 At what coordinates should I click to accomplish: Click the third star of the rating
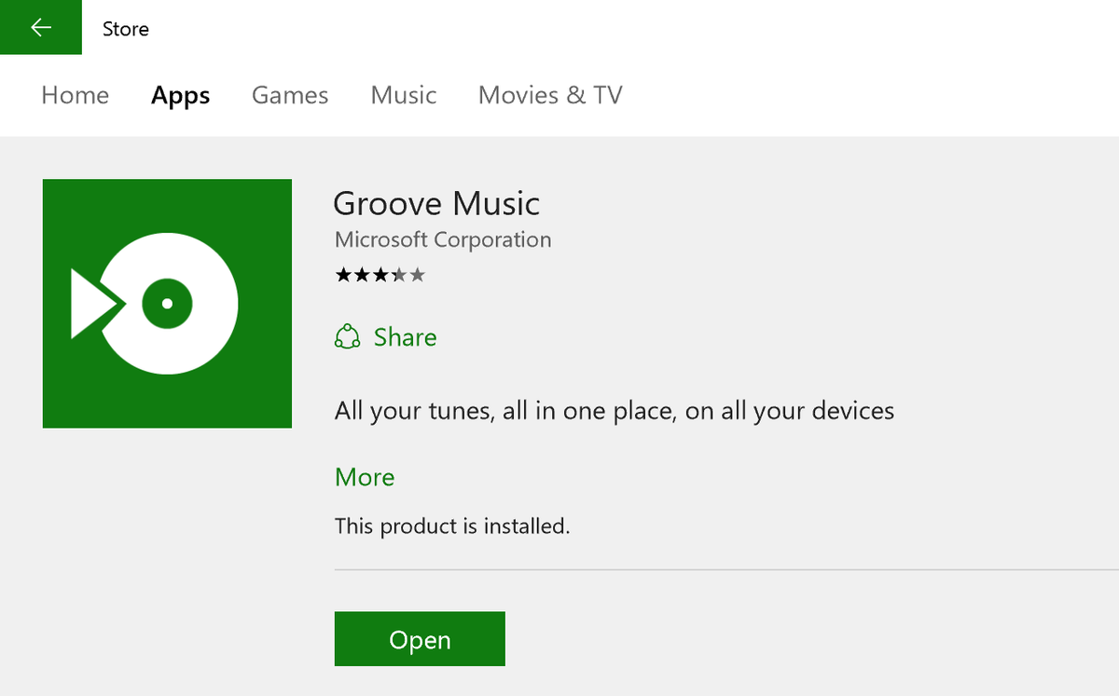pos(380,274)
